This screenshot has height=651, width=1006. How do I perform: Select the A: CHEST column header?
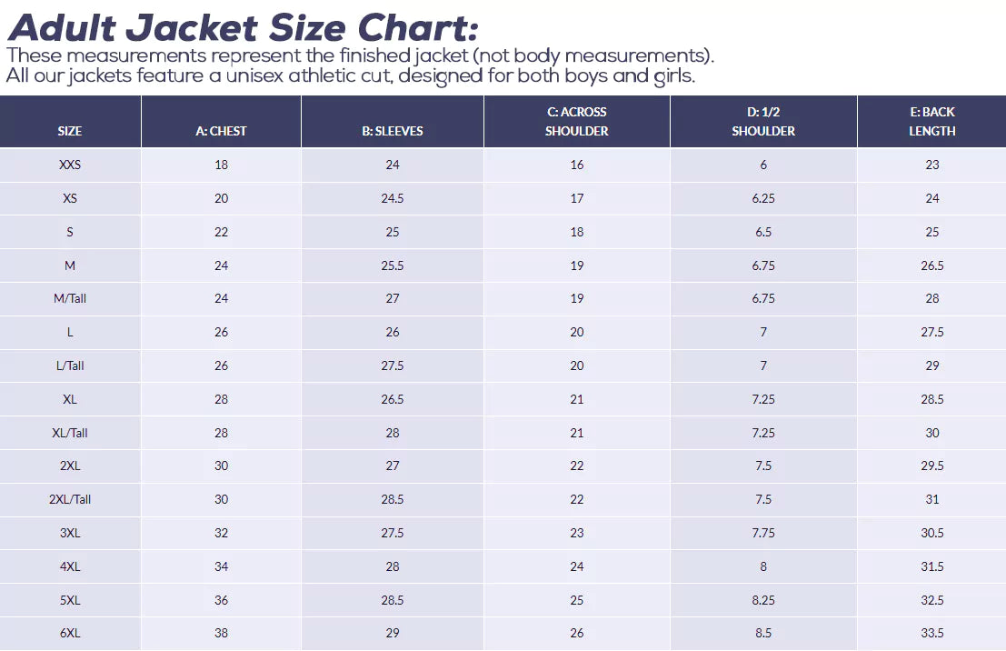click(221, 131)
